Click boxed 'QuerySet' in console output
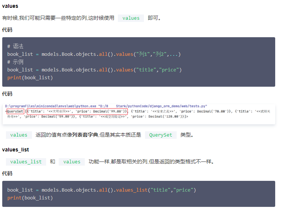This screenshot has width=283, height=208. click(15, 111)
